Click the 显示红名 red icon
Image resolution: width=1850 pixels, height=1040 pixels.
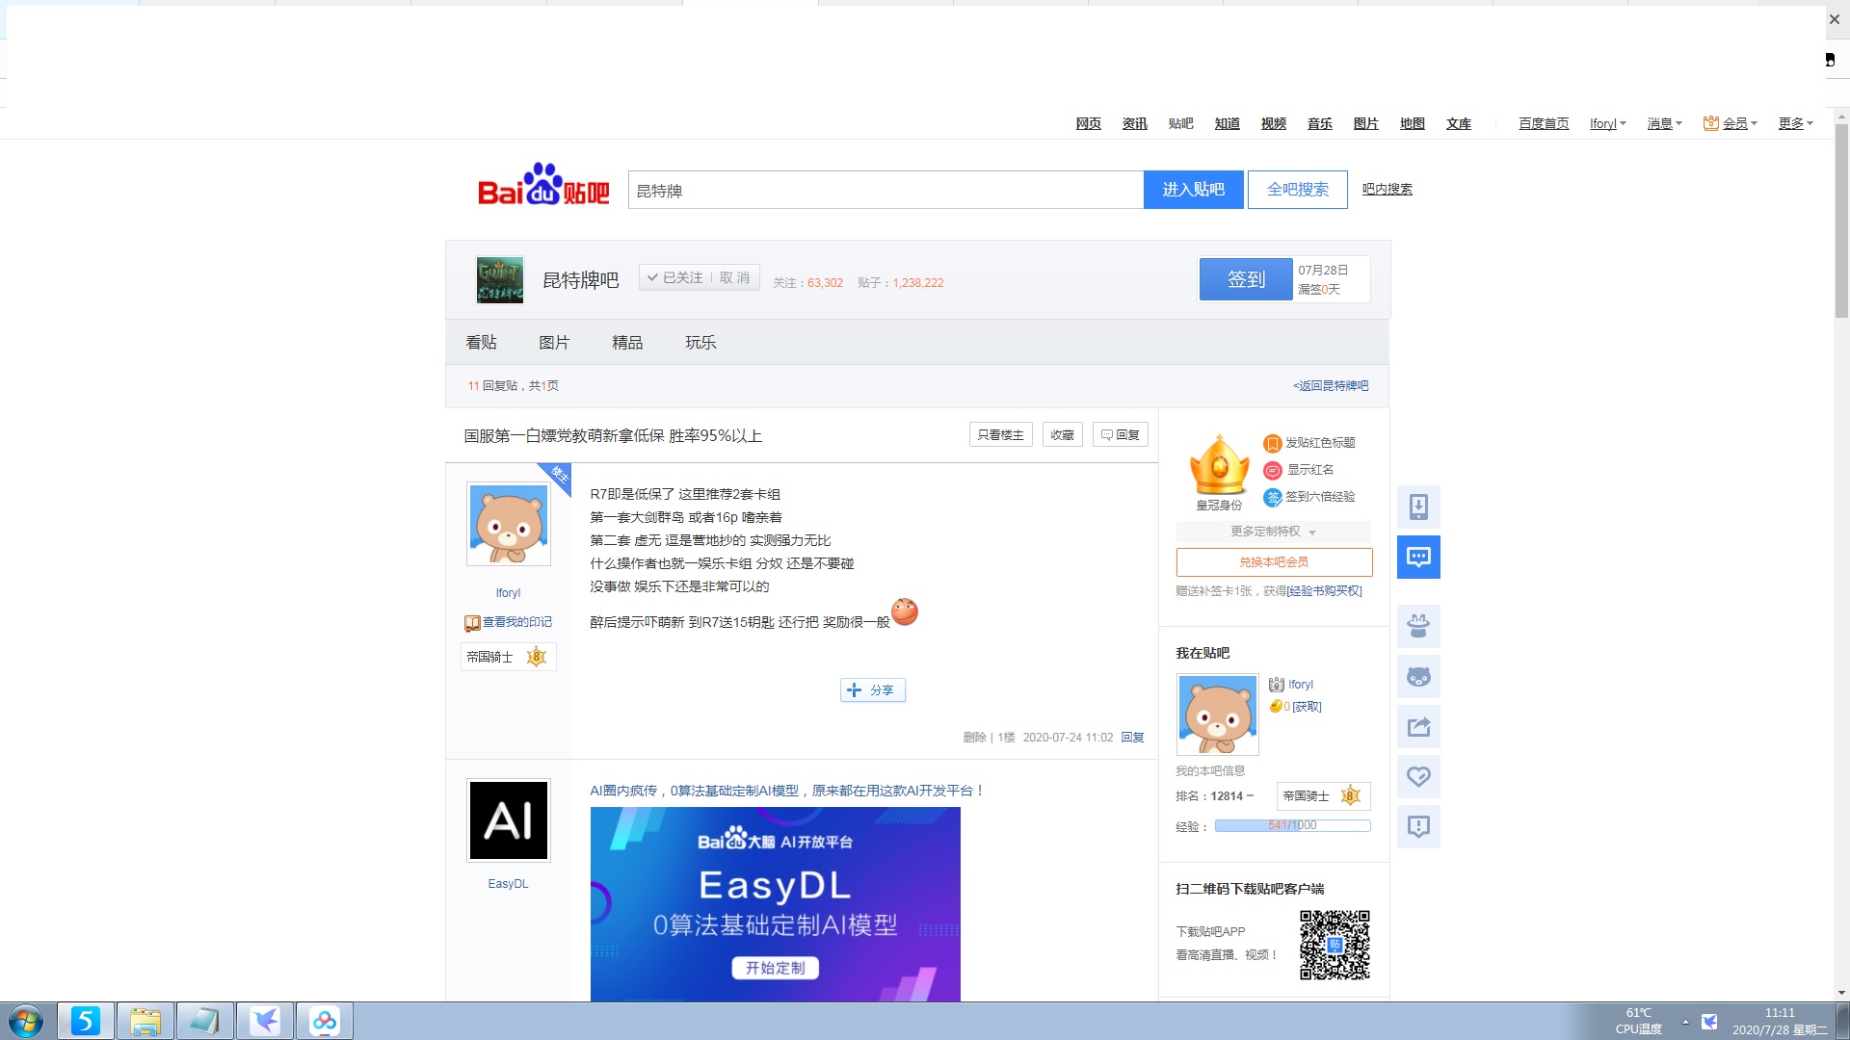click(x=1272, y=470)
